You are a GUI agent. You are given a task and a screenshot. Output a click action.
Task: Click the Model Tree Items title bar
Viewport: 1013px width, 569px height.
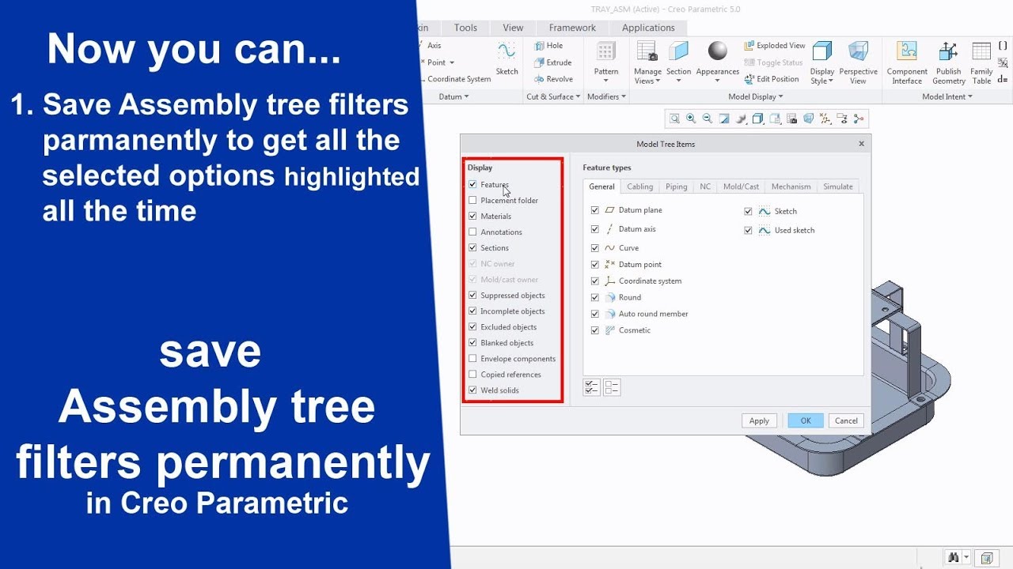pyautogui.click(x=666, y=144)
